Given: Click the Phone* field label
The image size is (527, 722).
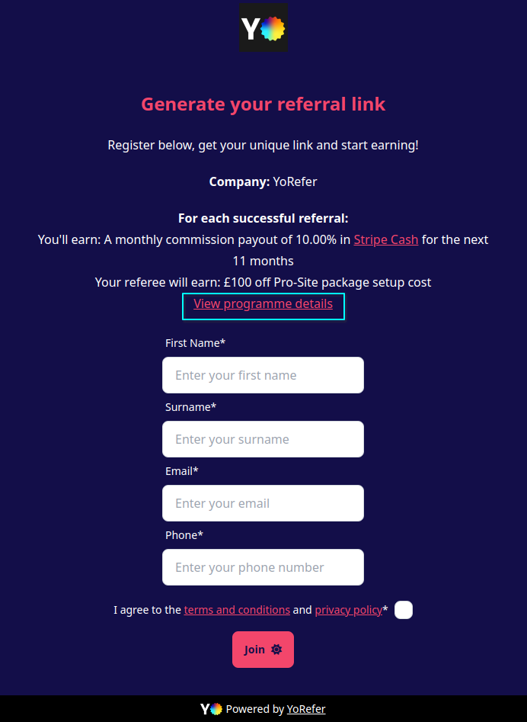Looking at the screenshot, I should [184, 535].
